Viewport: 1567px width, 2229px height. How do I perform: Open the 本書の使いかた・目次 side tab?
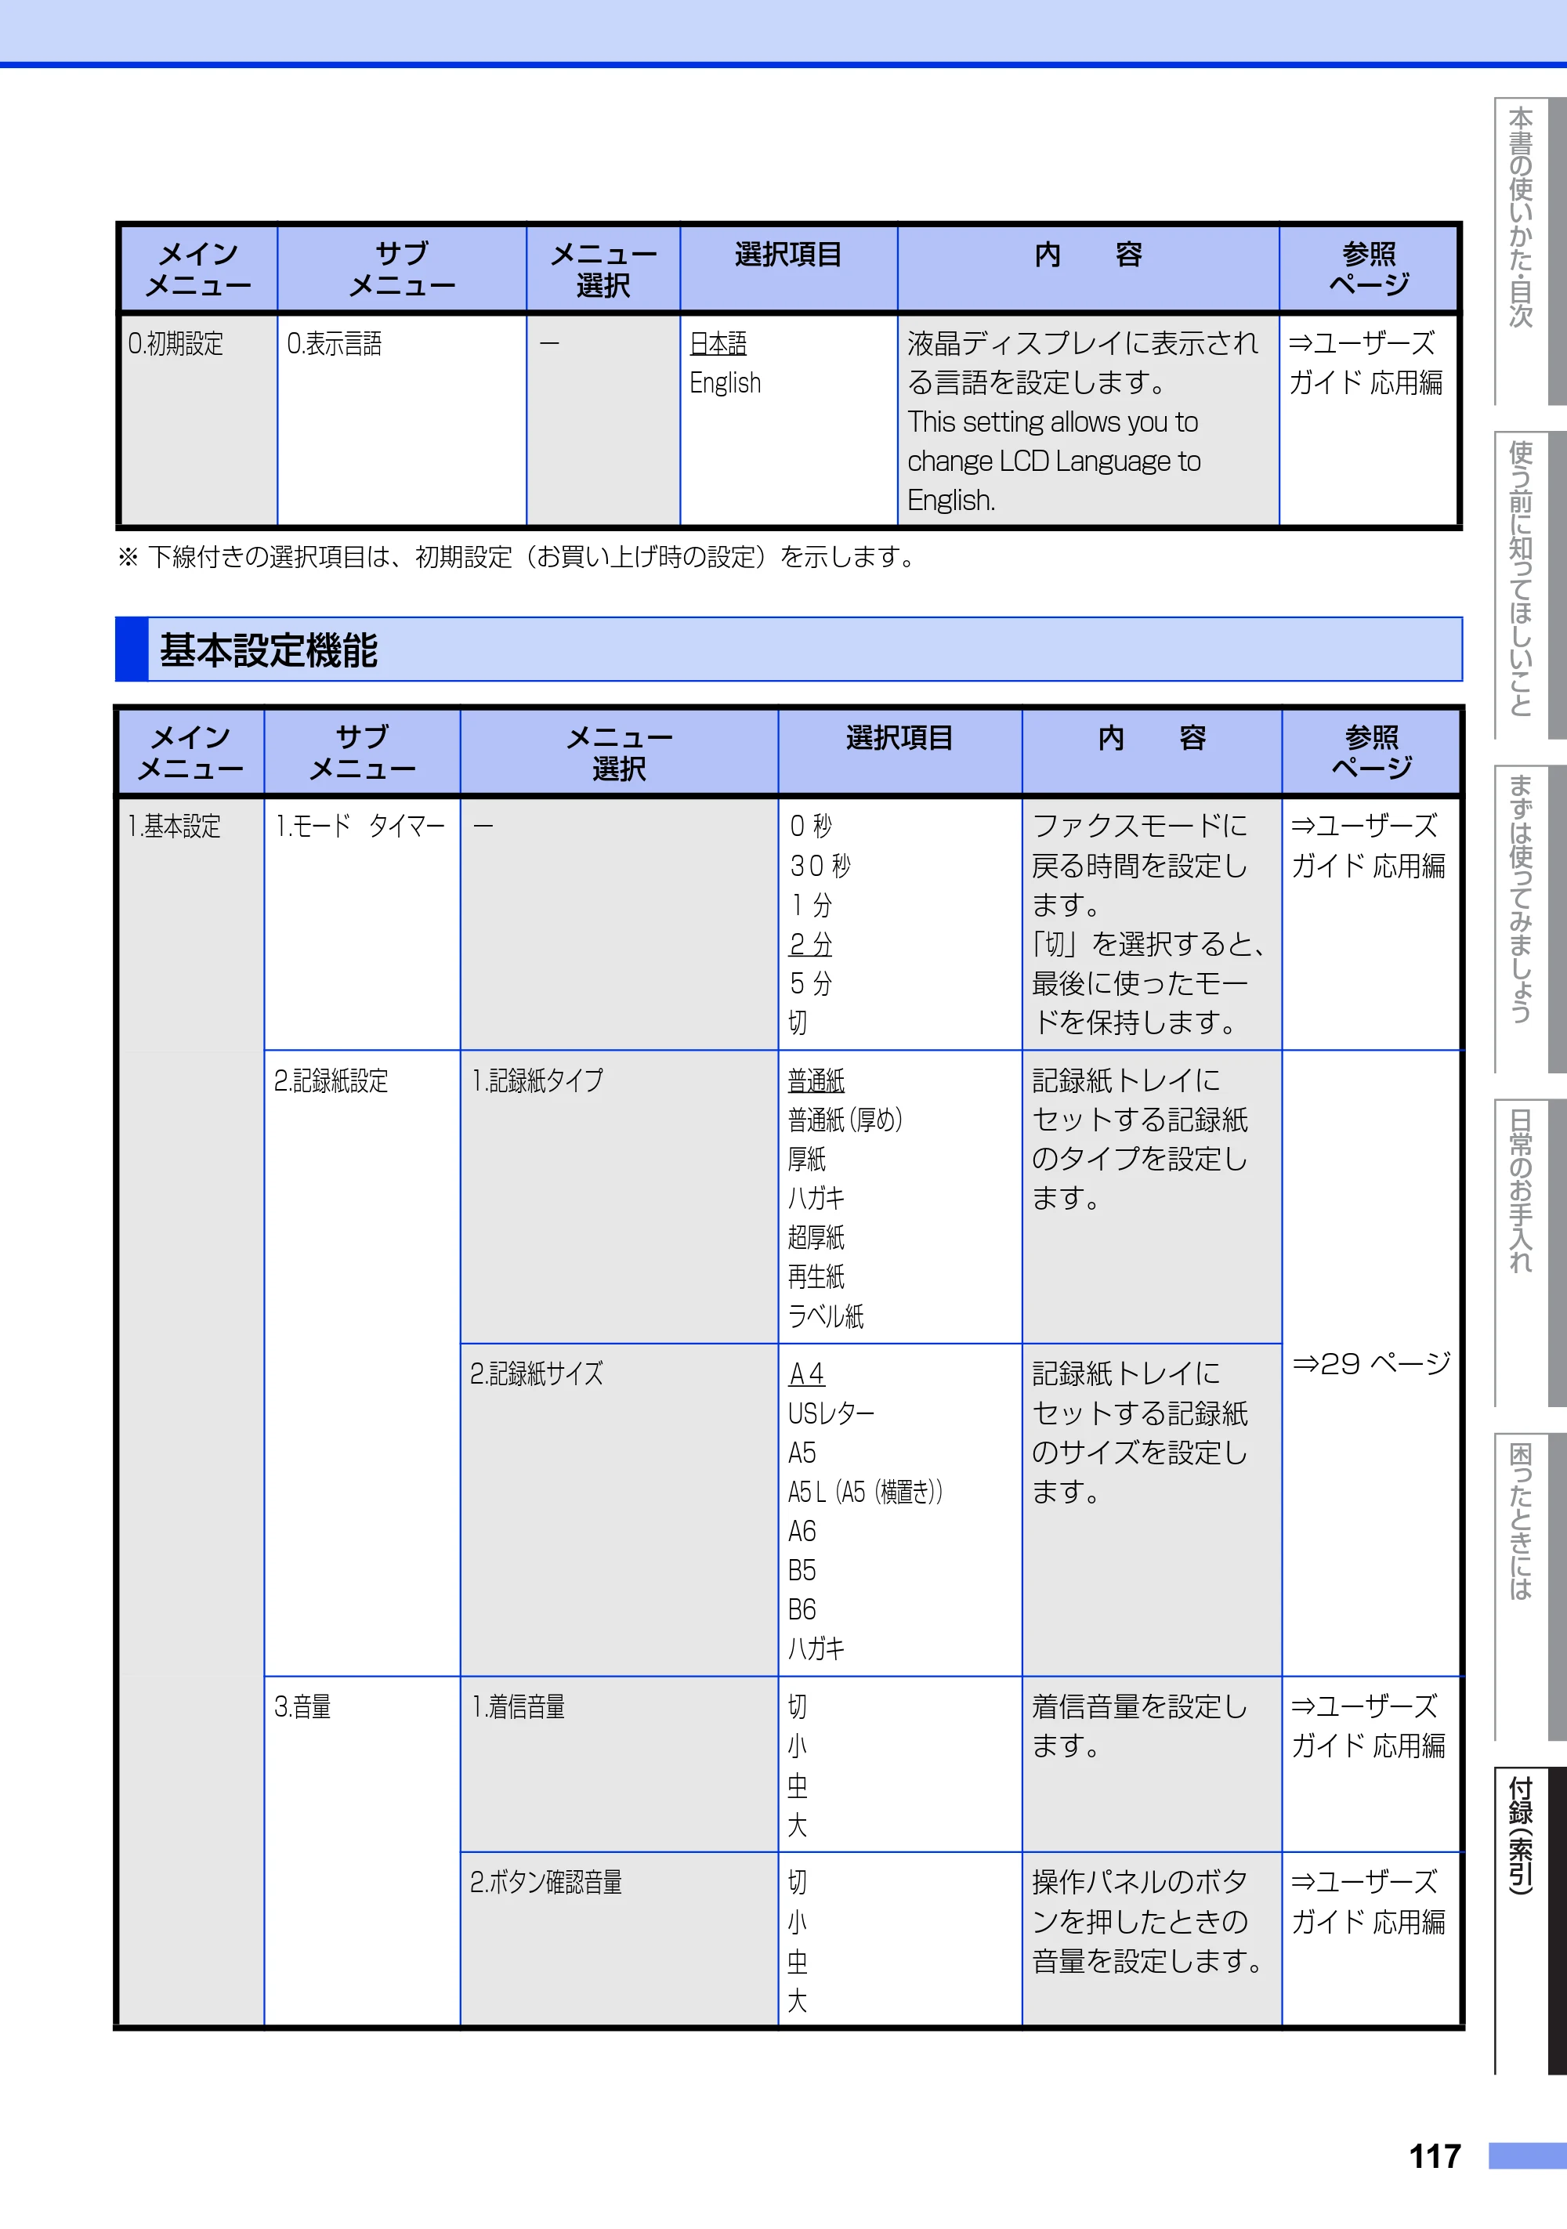tap(1529, 251)
